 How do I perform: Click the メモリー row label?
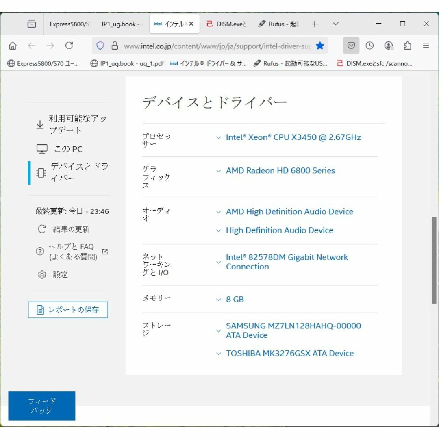(x=156, y=298)
